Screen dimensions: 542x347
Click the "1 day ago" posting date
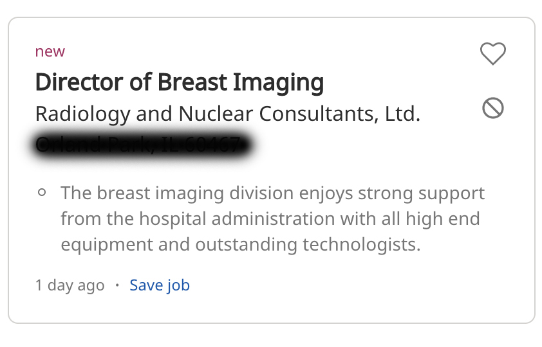tap(70, 285)
